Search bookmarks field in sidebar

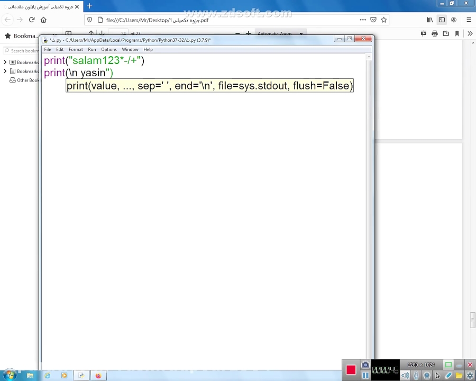click(x=21, y=51)
